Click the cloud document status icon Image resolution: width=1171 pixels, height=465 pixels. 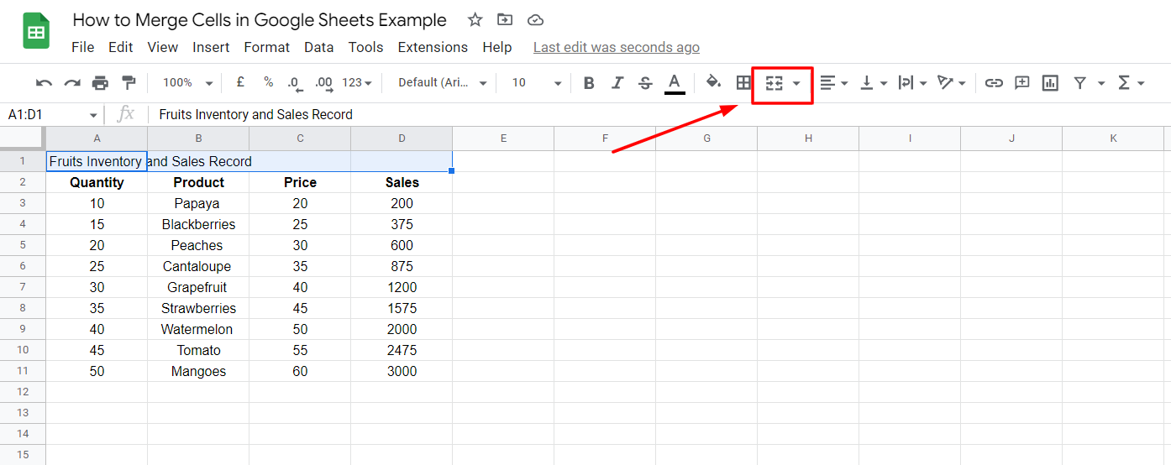[535, 19]
